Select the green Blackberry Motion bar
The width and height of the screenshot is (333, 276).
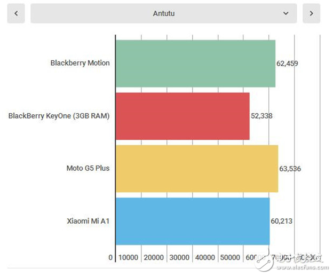195,64
